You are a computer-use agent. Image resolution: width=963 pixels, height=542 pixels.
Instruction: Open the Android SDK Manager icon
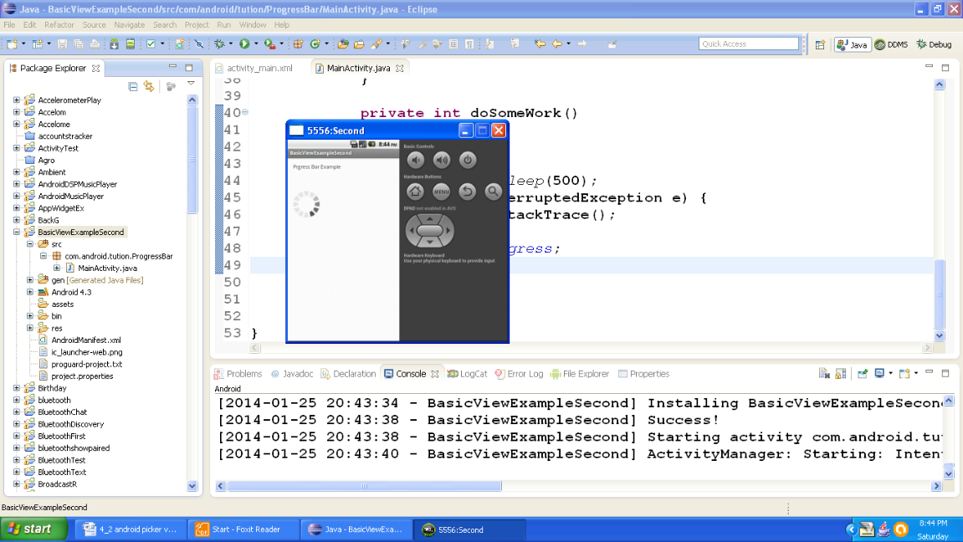pyautogui.click(x=115, y=43)
